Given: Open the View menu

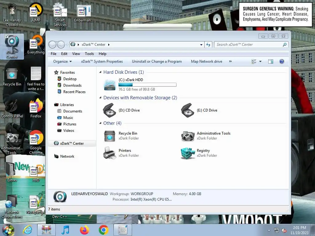Looking at the screenshot, I should [x=76, y=54].
